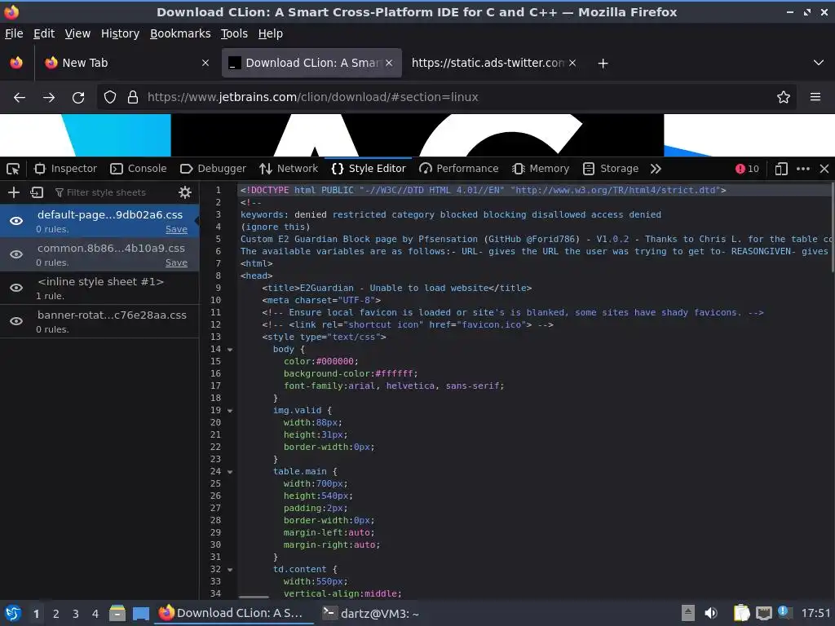This screenshot has width=835, height=626.
Task: Open the Storage tab
Action: point(611,169)
